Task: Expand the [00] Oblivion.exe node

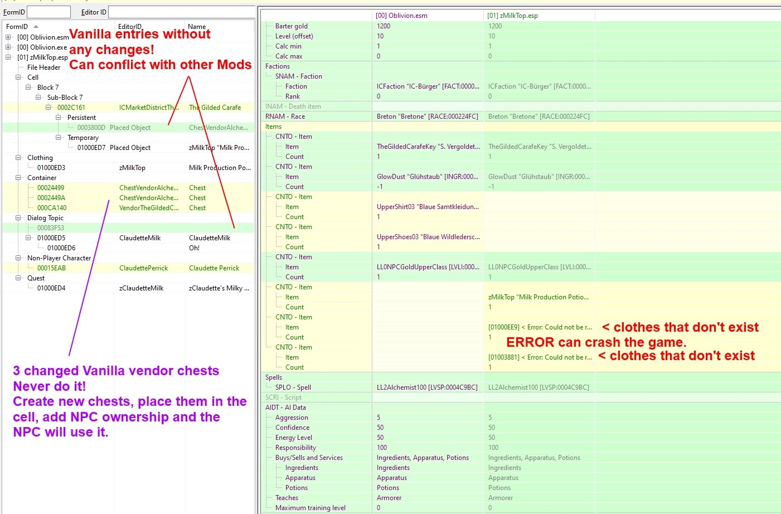Action: 8,47
